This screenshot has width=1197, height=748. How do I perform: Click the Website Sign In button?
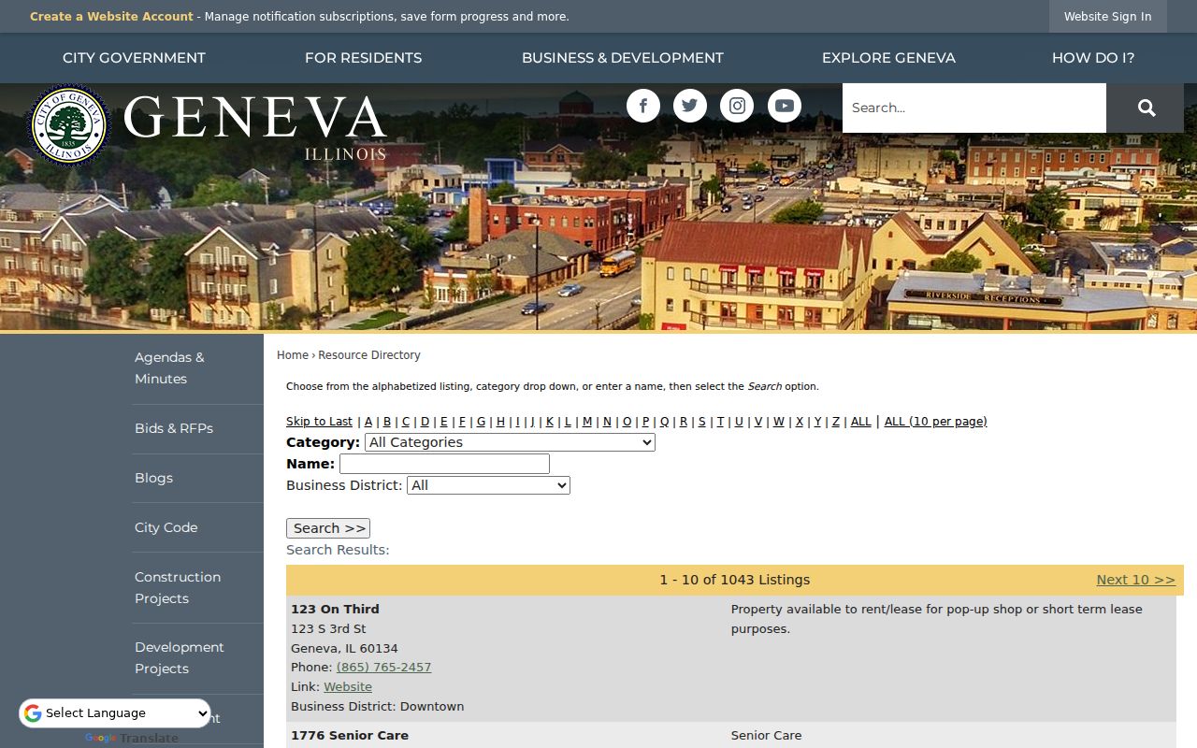(1107, 17)
